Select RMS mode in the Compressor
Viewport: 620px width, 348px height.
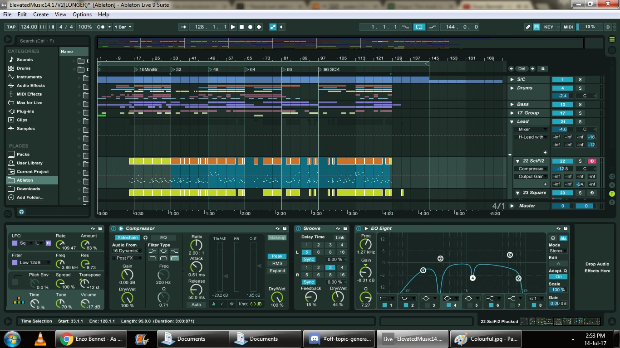click(x=277, y=263)
